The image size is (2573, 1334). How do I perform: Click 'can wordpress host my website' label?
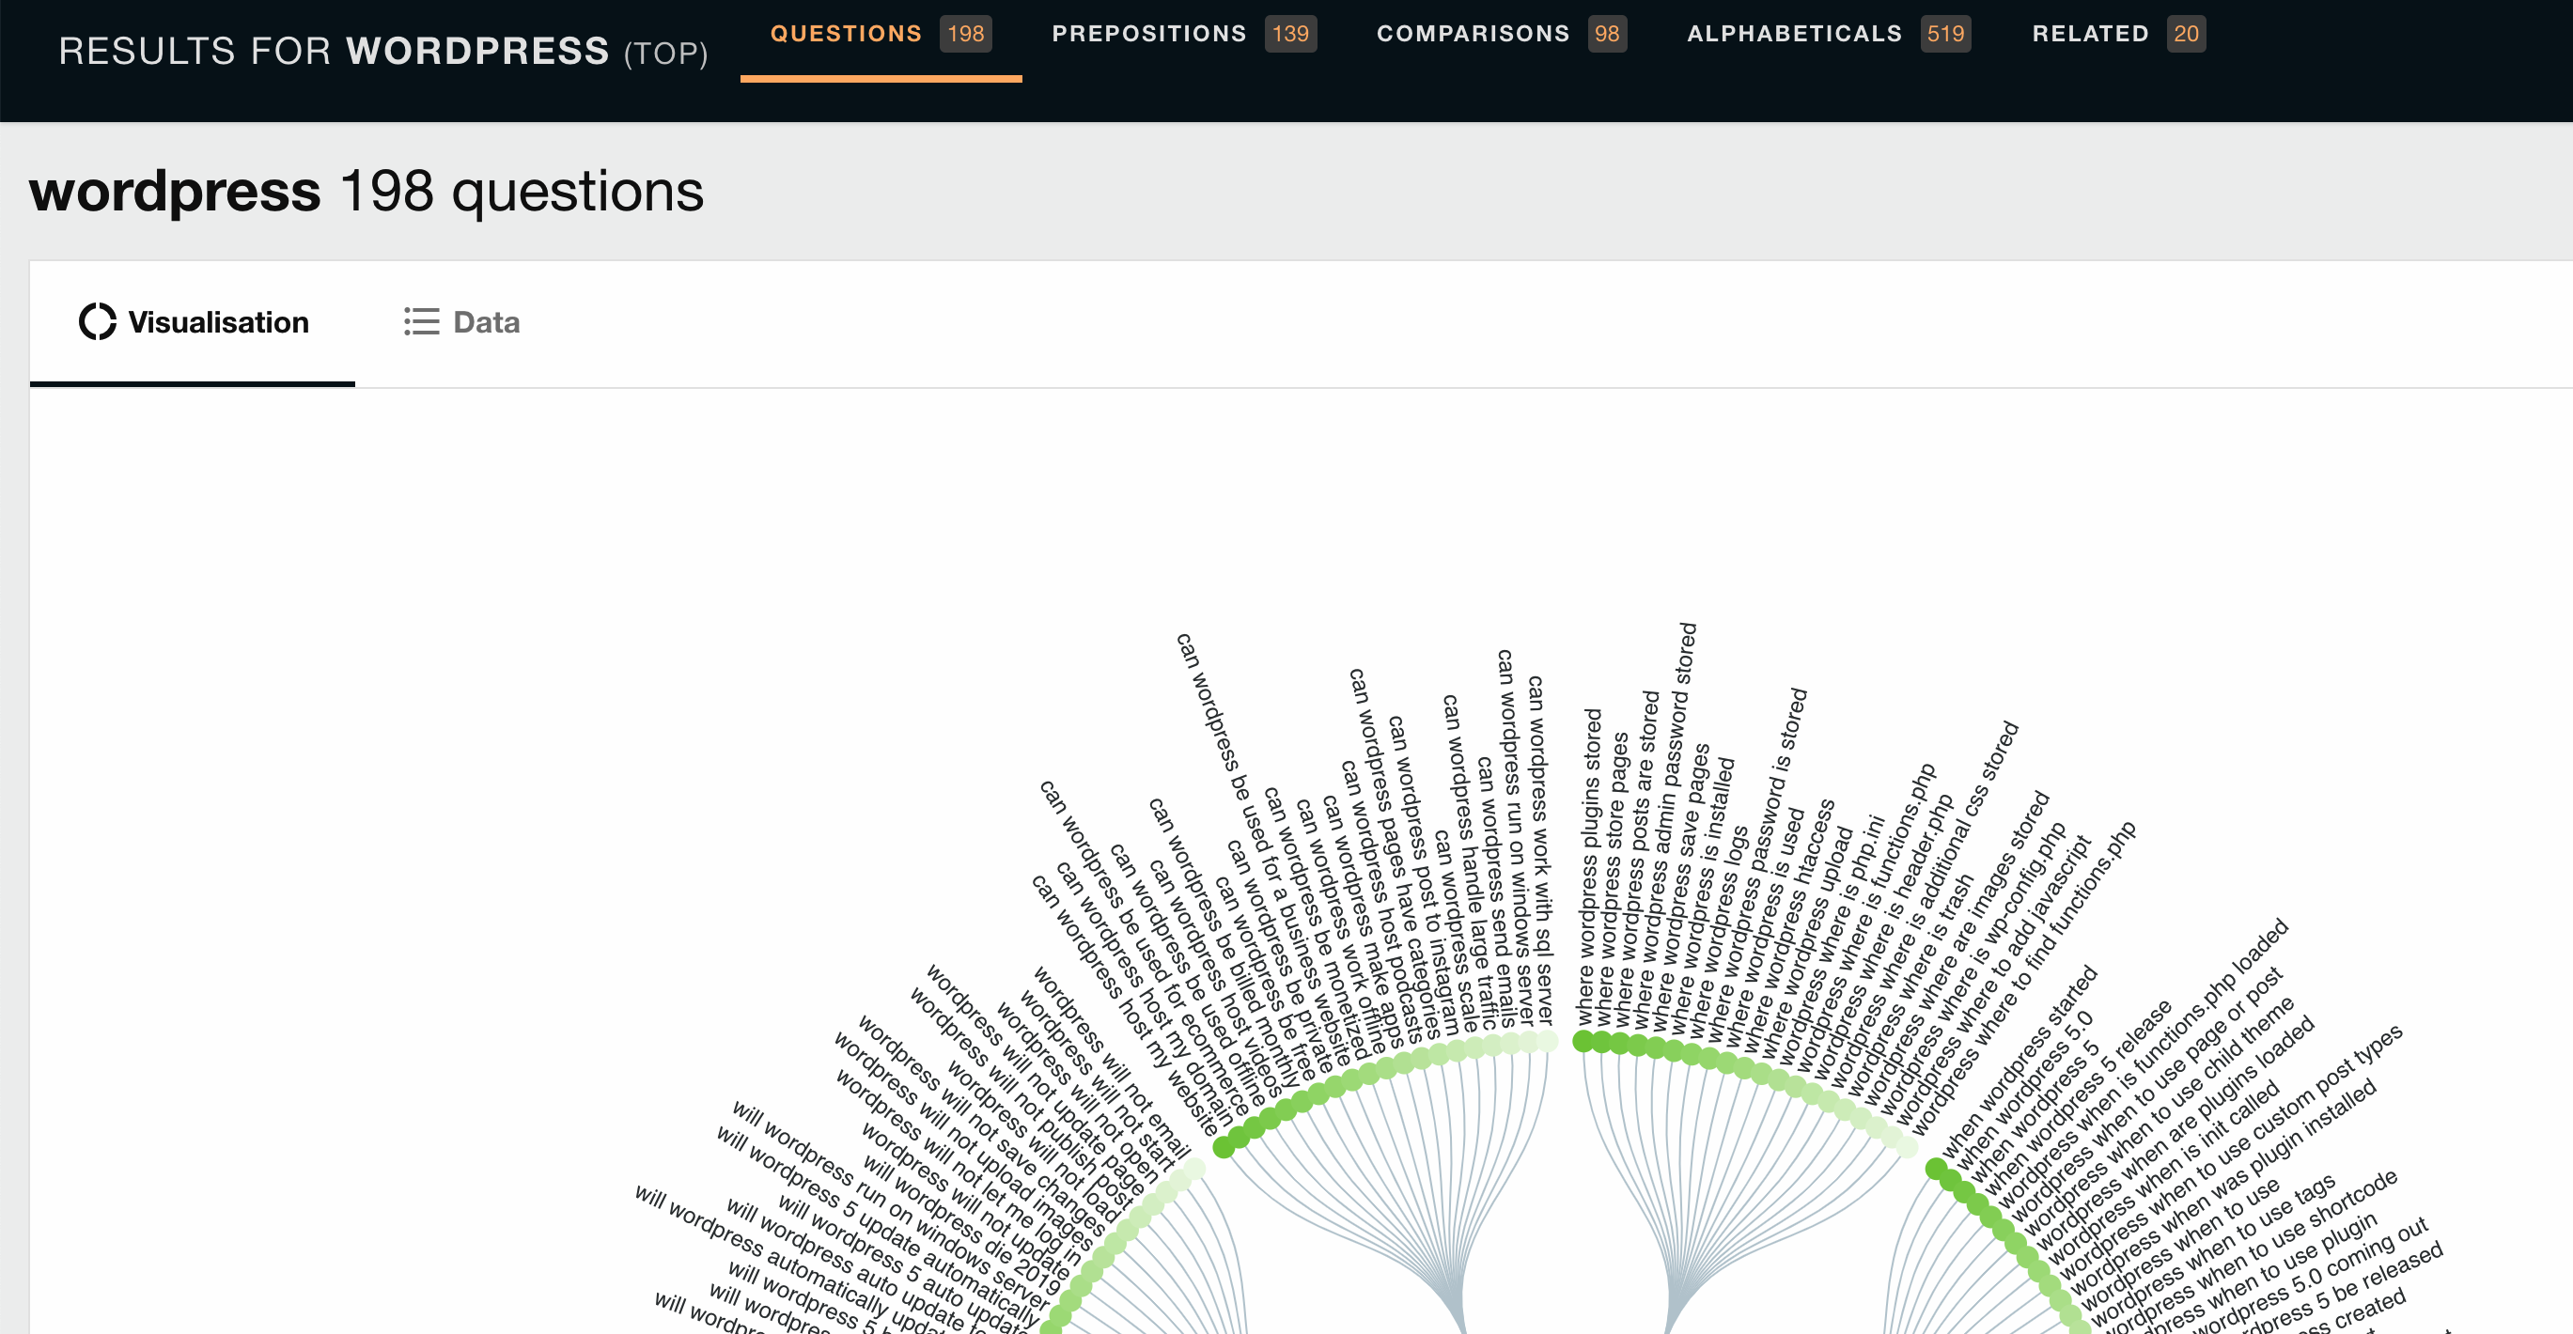coord(1127,1005)
